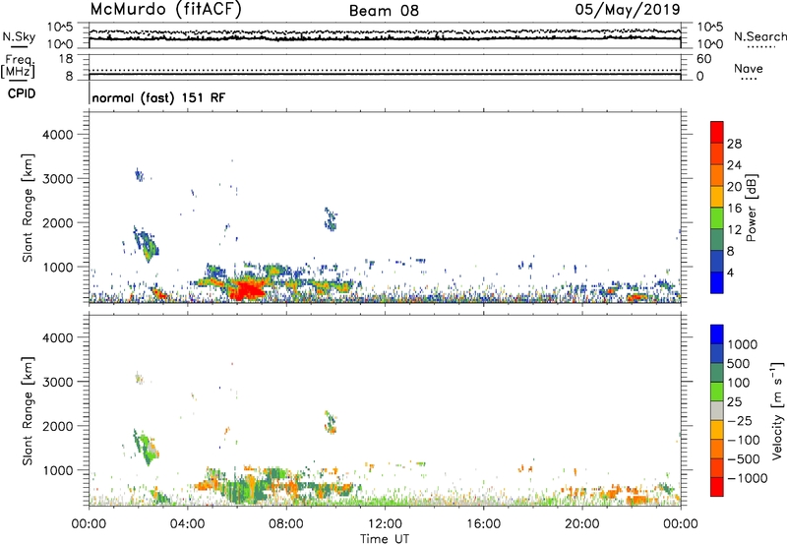Click the '4000' label on power panel axis

tap(57, 135)
